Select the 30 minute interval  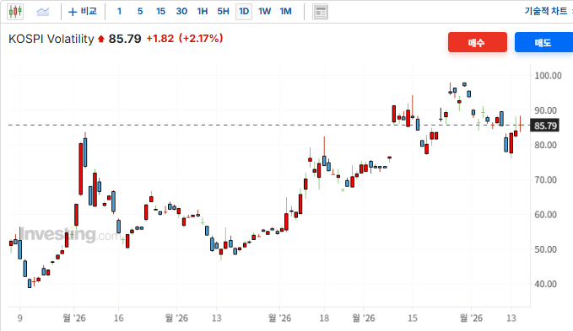point(181,11)
